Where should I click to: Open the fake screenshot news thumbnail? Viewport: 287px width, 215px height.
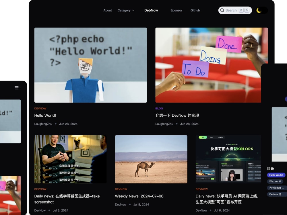(x=71, y=159)
